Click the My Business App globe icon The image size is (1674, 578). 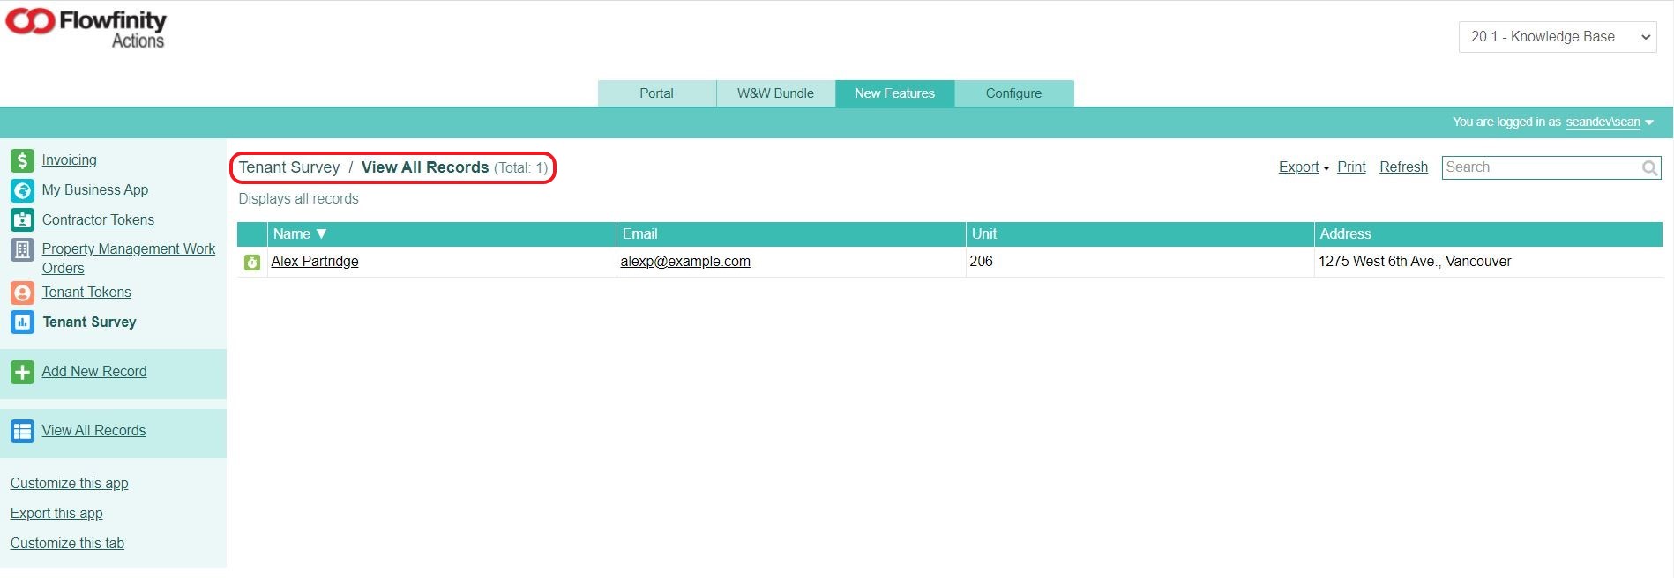(x=22, y=190)
